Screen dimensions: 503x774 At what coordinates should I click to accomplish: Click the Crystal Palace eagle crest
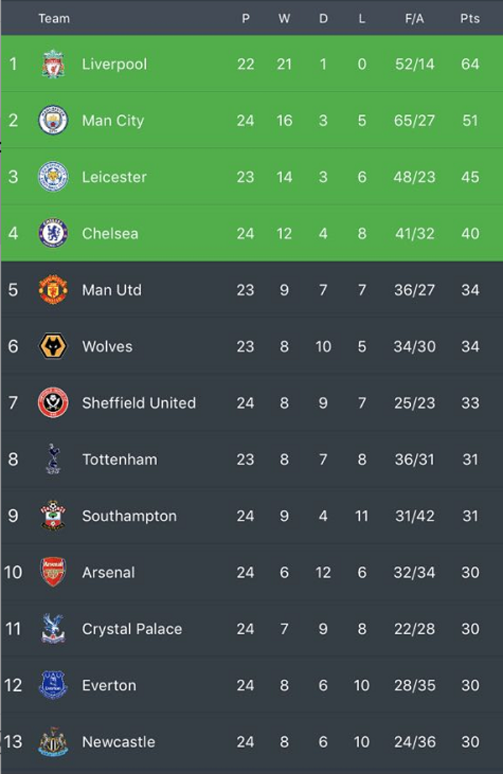tap(53, 629)
